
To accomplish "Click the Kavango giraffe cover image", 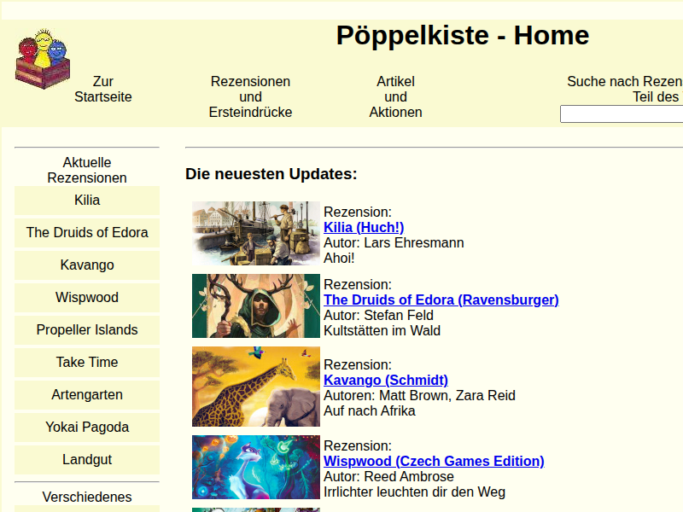I will point(255,387).
